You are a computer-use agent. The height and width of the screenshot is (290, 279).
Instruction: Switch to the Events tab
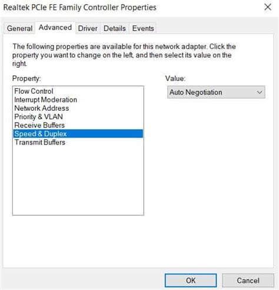143,28
